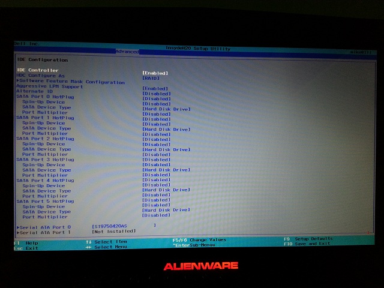The height and width of the screenshot is (288, 384).
Task: Select the SATA Port 0 HotPlug option
Action: click(45, 97)
